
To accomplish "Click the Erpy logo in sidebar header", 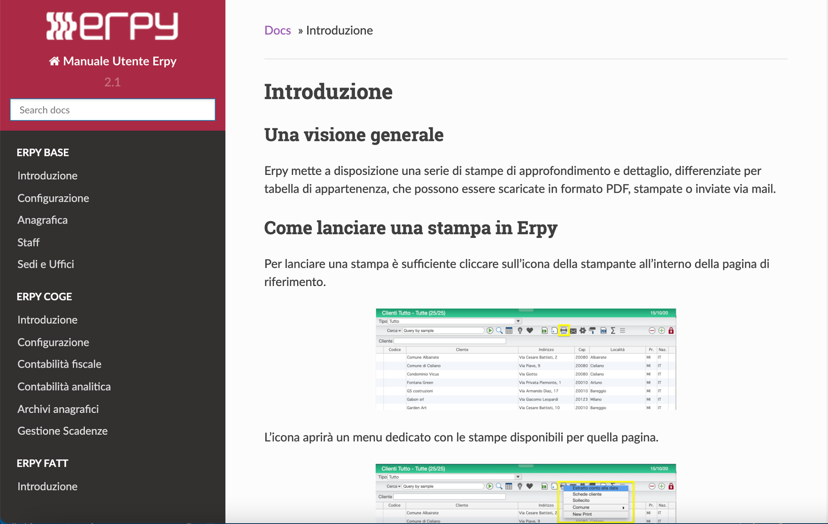I will [112, 26].
